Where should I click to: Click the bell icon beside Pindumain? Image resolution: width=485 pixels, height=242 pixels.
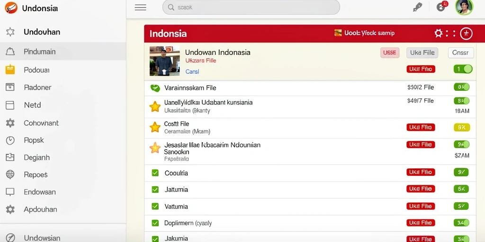pyautogui.click(x=10, y=52)
